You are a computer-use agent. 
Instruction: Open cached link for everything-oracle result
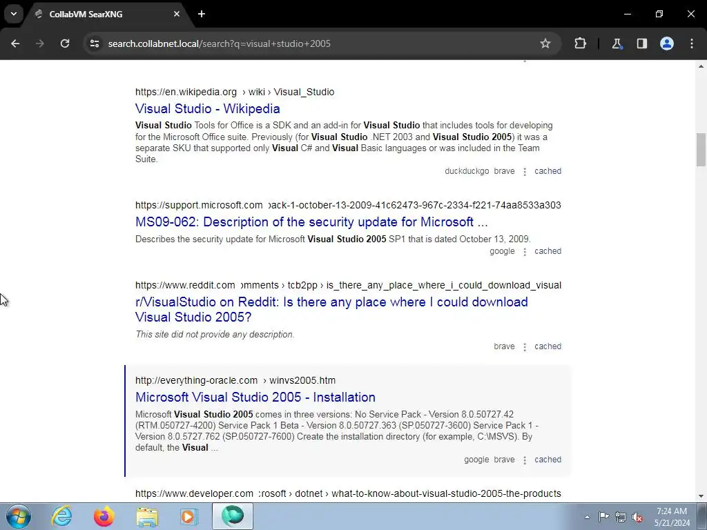[548, 460]
